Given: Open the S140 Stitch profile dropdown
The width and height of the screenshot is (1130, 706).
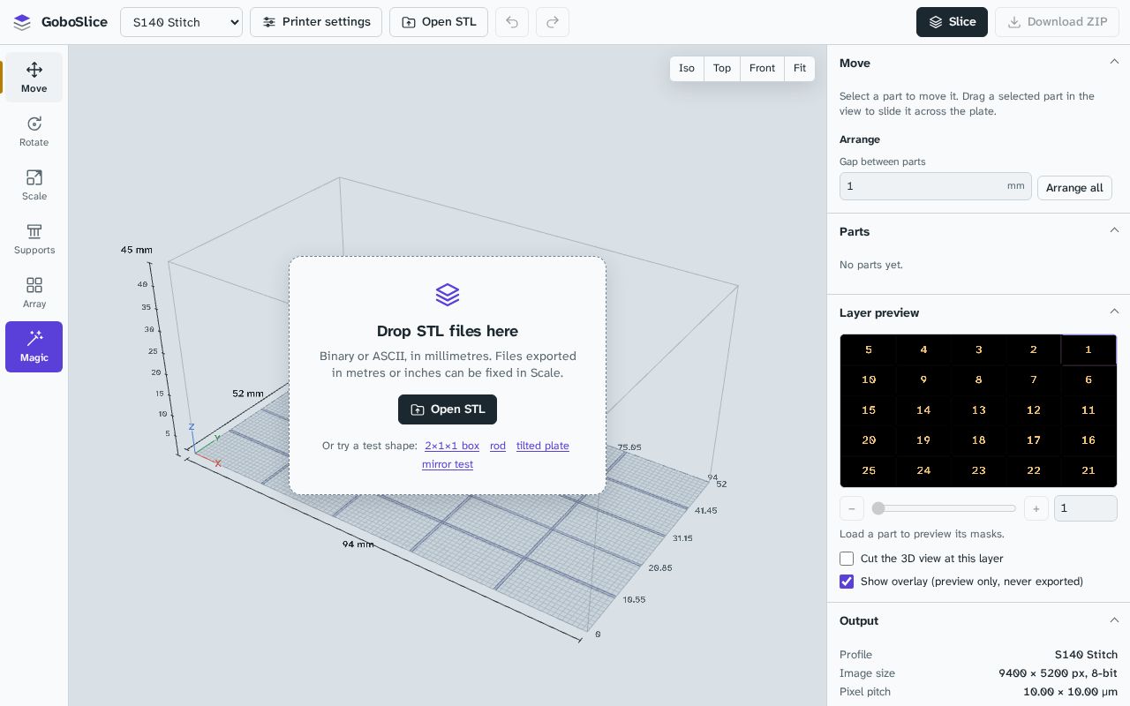Looking at the screenshot, I should pyautogui.click(x=181, y=22).
